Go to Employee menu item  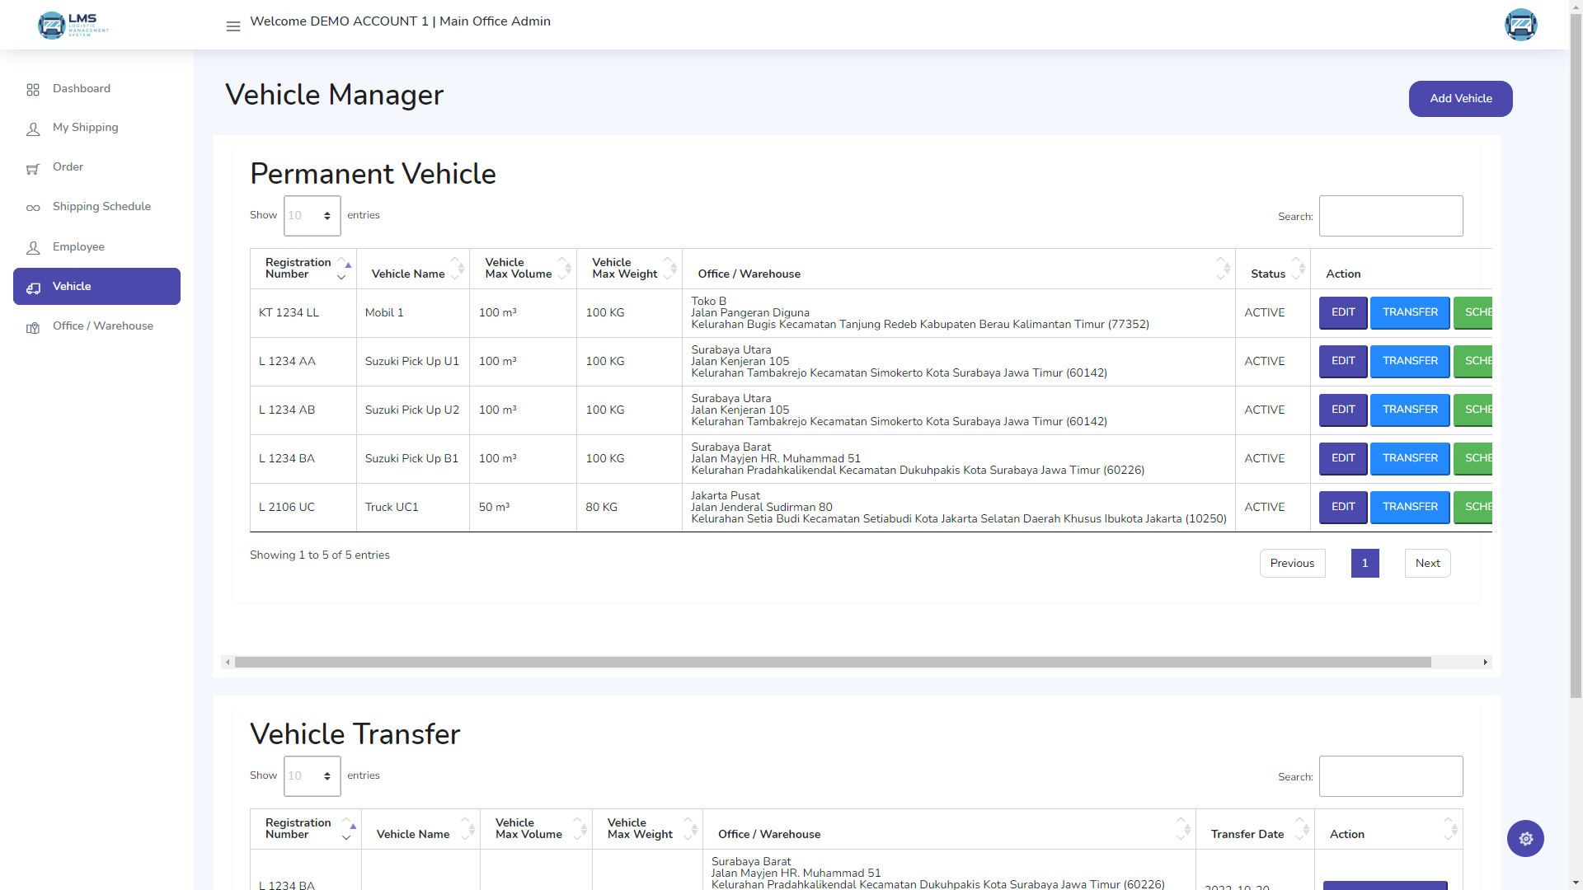click(78, 247)
